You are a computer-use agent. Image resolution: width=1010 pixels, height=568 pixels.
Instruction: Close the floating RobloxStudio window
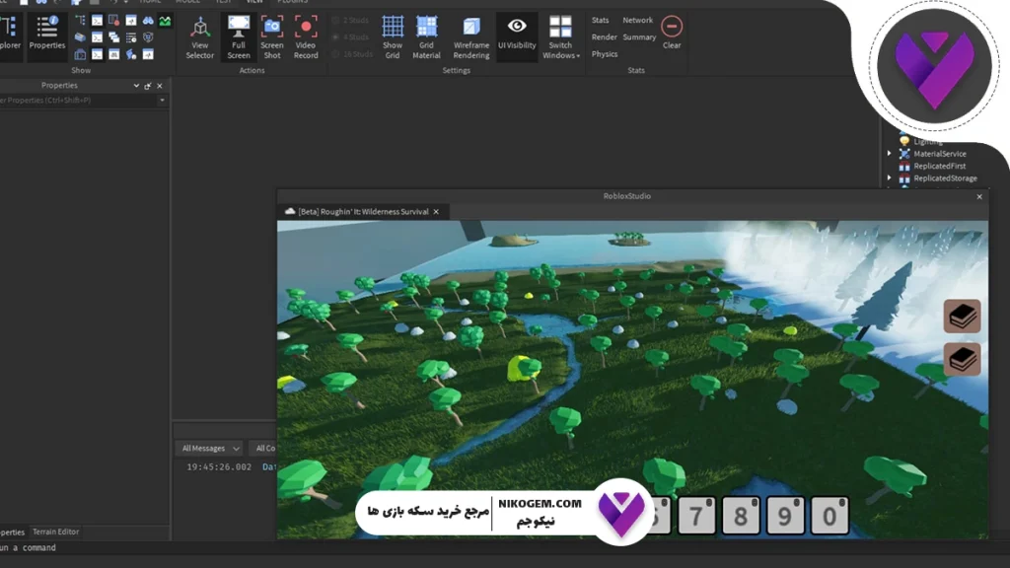coord(979,196)
